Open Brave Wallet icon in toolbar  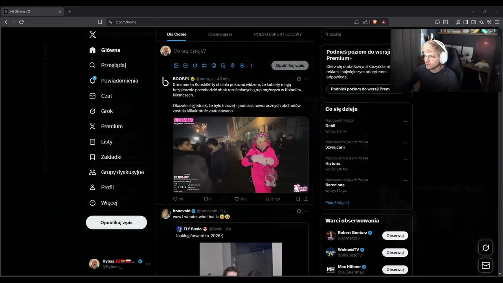point(474,22)
